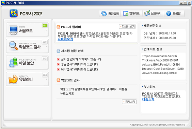
Task: Open the 환경설정 text label
Action: tap(113, 14)
